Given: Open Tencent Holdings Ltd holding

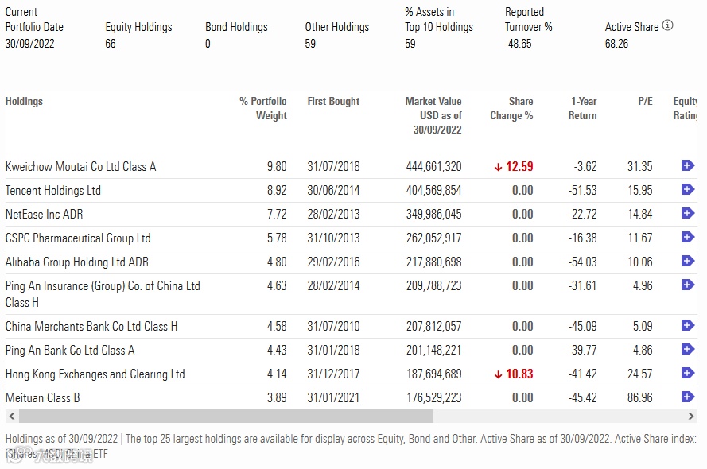Looking at the screenshot, I should pyautogui.click(x=53, y=191).
